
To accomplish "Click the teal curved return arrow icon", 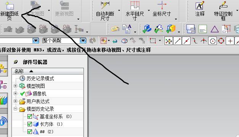I will (115, 41).
